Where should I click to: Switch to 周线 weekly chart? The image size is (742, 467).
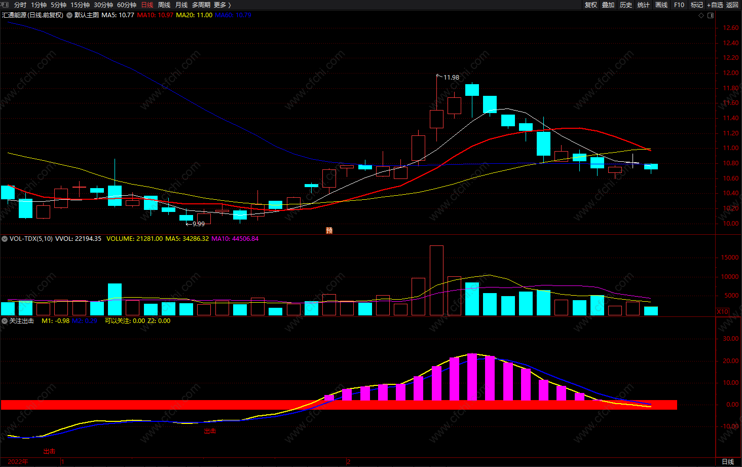pos(164,5)
